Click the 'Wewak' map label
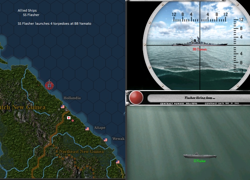The height and width of the screenshot is (180, 250). [119, 139]
